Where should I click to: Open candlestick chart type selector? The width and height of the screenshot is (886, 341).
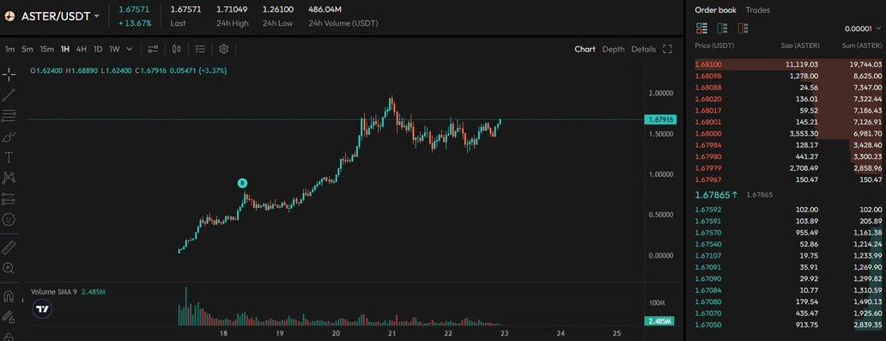[x=177, y=49]
